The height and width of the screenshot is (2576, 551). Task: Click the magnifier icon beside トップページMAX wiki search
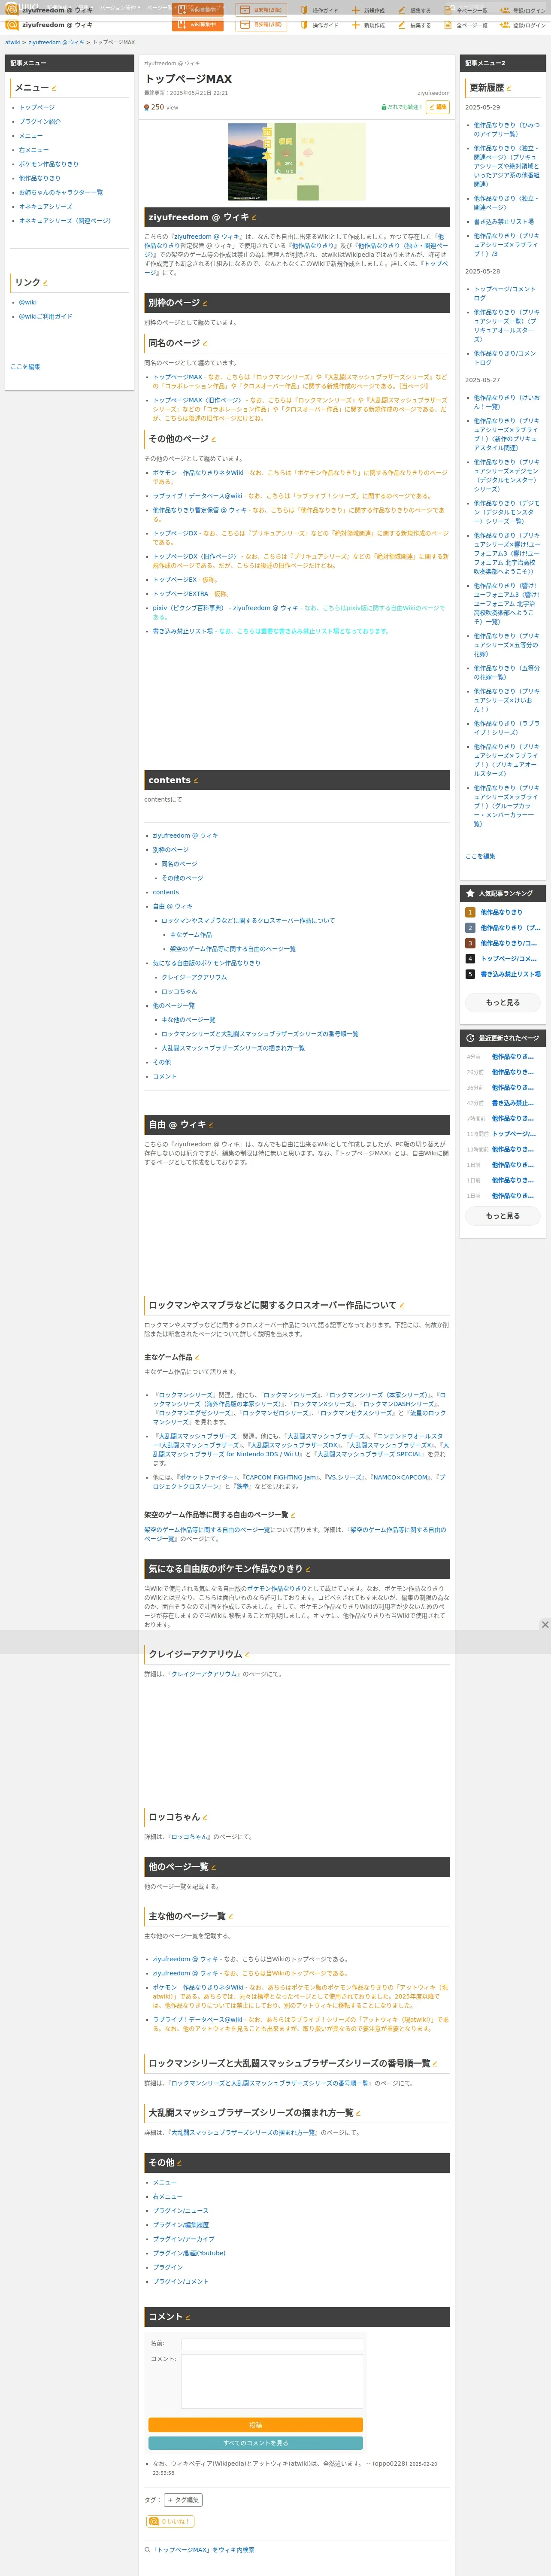[147, 2550]
